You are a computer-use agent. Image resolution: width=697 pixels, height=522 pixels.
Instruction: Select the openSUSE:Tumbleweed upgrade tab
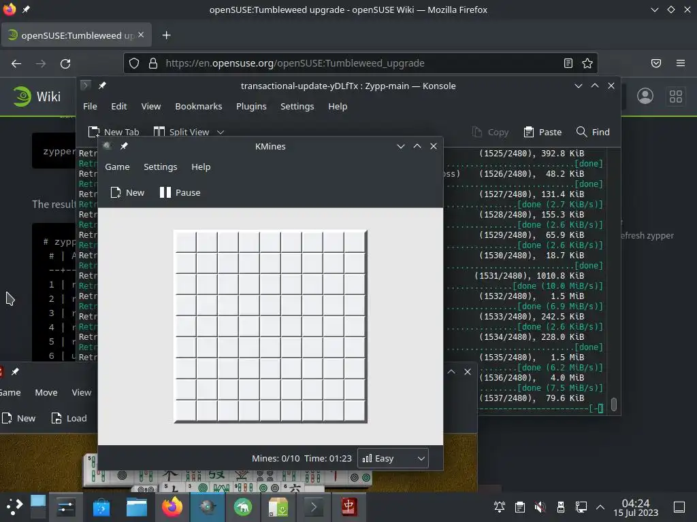(76, 35)
